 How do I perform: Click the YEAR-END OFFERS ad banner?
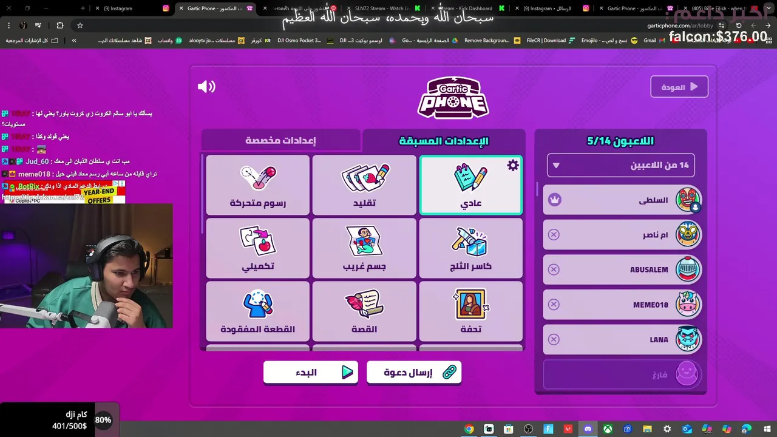pyautogui.click(x=64, y=191)
